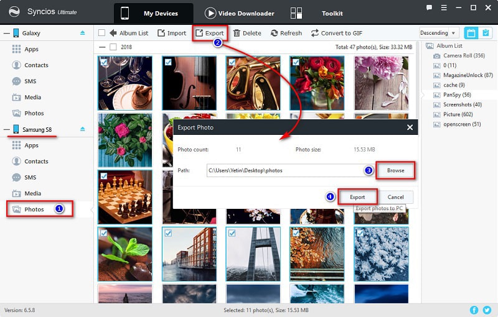
Task: Collapse the 2018 photo group
Action: coord(102,47)
